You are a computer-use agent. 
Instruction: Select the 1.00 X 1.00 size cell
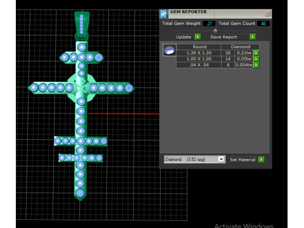(x=199, y=59)
